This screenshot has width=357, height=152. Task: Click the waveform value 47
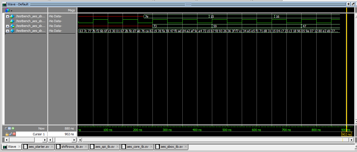[304, 26]
